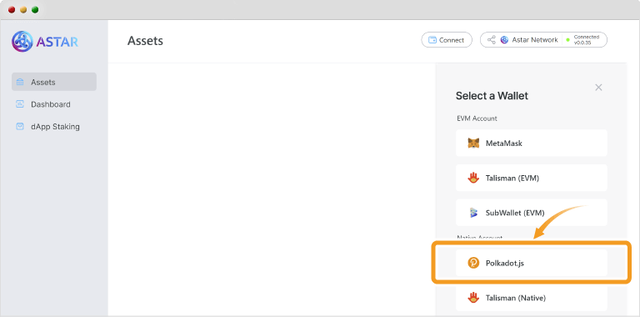Open the Astar Network selector
Viewport: 640px width, 317px height.
(x=543, y=40)
